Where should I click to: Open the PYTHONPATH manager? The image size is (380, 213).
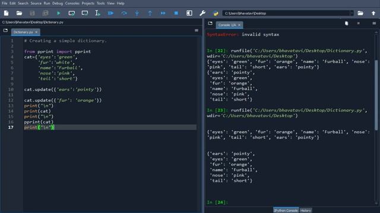216,13
